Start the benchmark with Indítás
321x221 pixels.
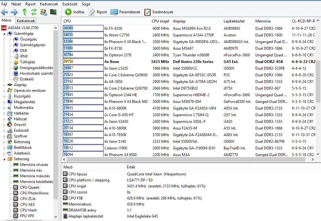75,12
